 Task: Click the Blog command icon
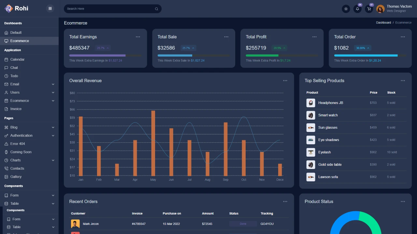tap(6, 127)
